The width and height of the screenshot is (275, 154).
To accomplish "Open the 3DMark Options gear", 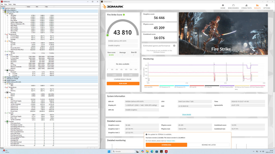I will [x=266, y=6].
